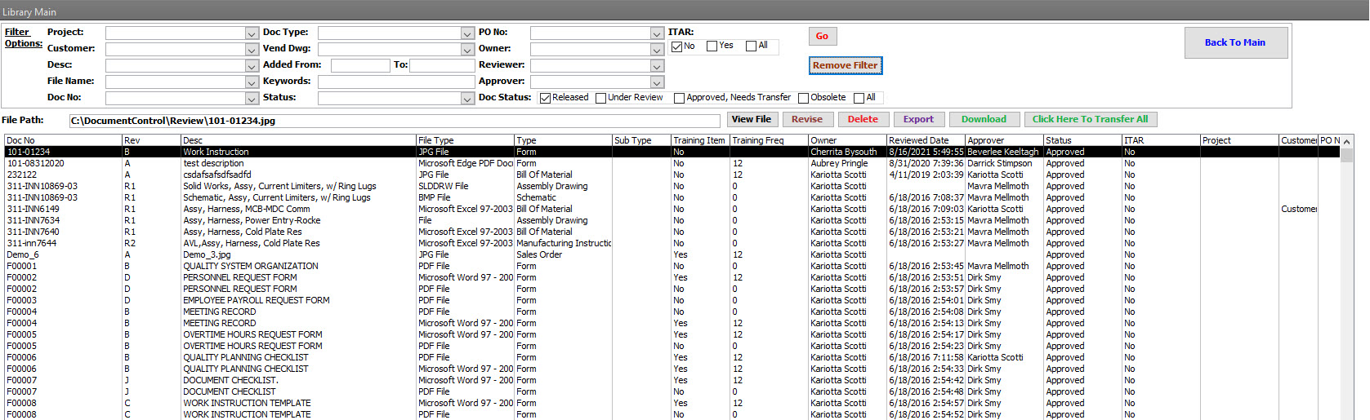This screenshot has width=1370, height=420.
Task: Toggle the Released doc status checkbox
Action: pyautogui.click(x=545, y=98)
